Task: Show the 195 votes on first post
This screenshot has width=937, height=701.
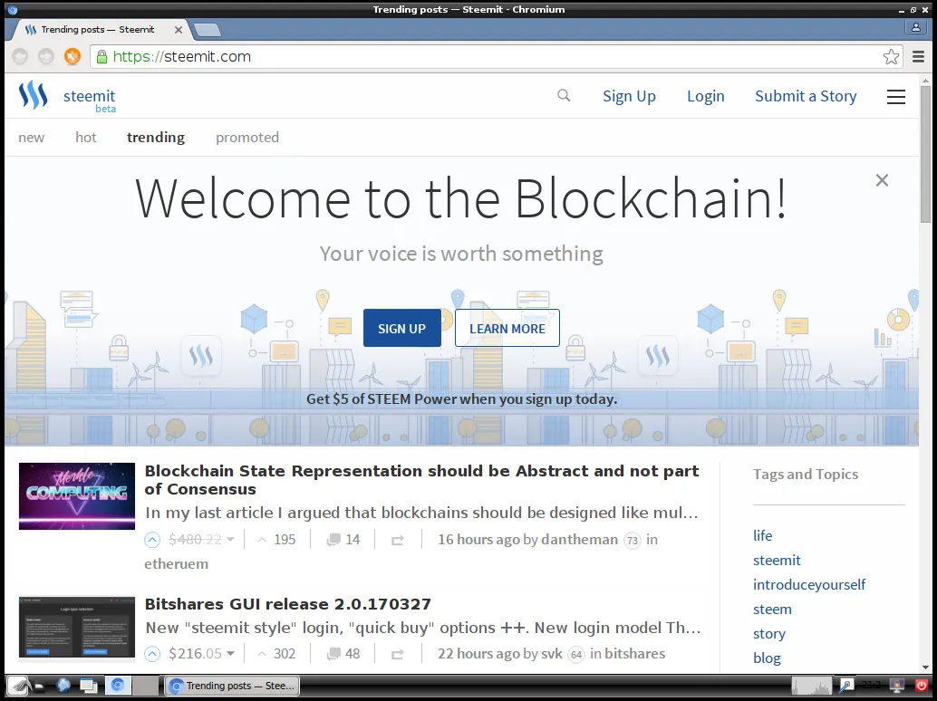Action: pyautogui.click(x=276, y=540)
